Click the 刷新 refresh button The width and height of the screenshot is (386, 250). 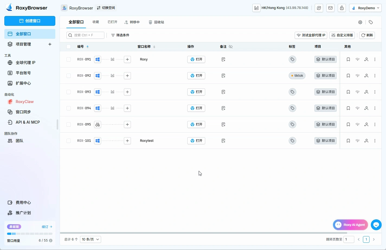(367, 35)
